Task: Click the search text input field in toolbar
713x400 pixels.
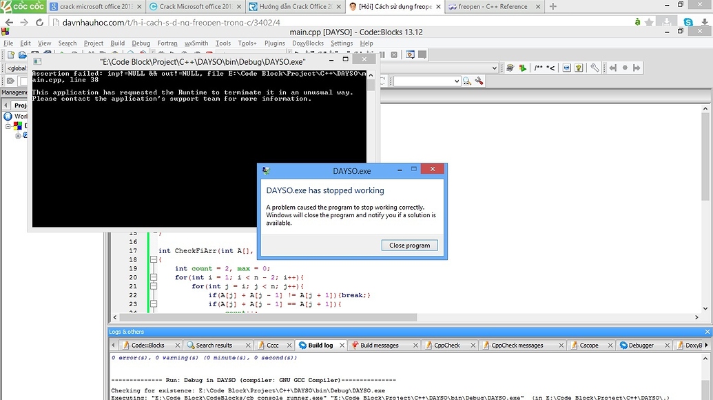Action: 423,81
